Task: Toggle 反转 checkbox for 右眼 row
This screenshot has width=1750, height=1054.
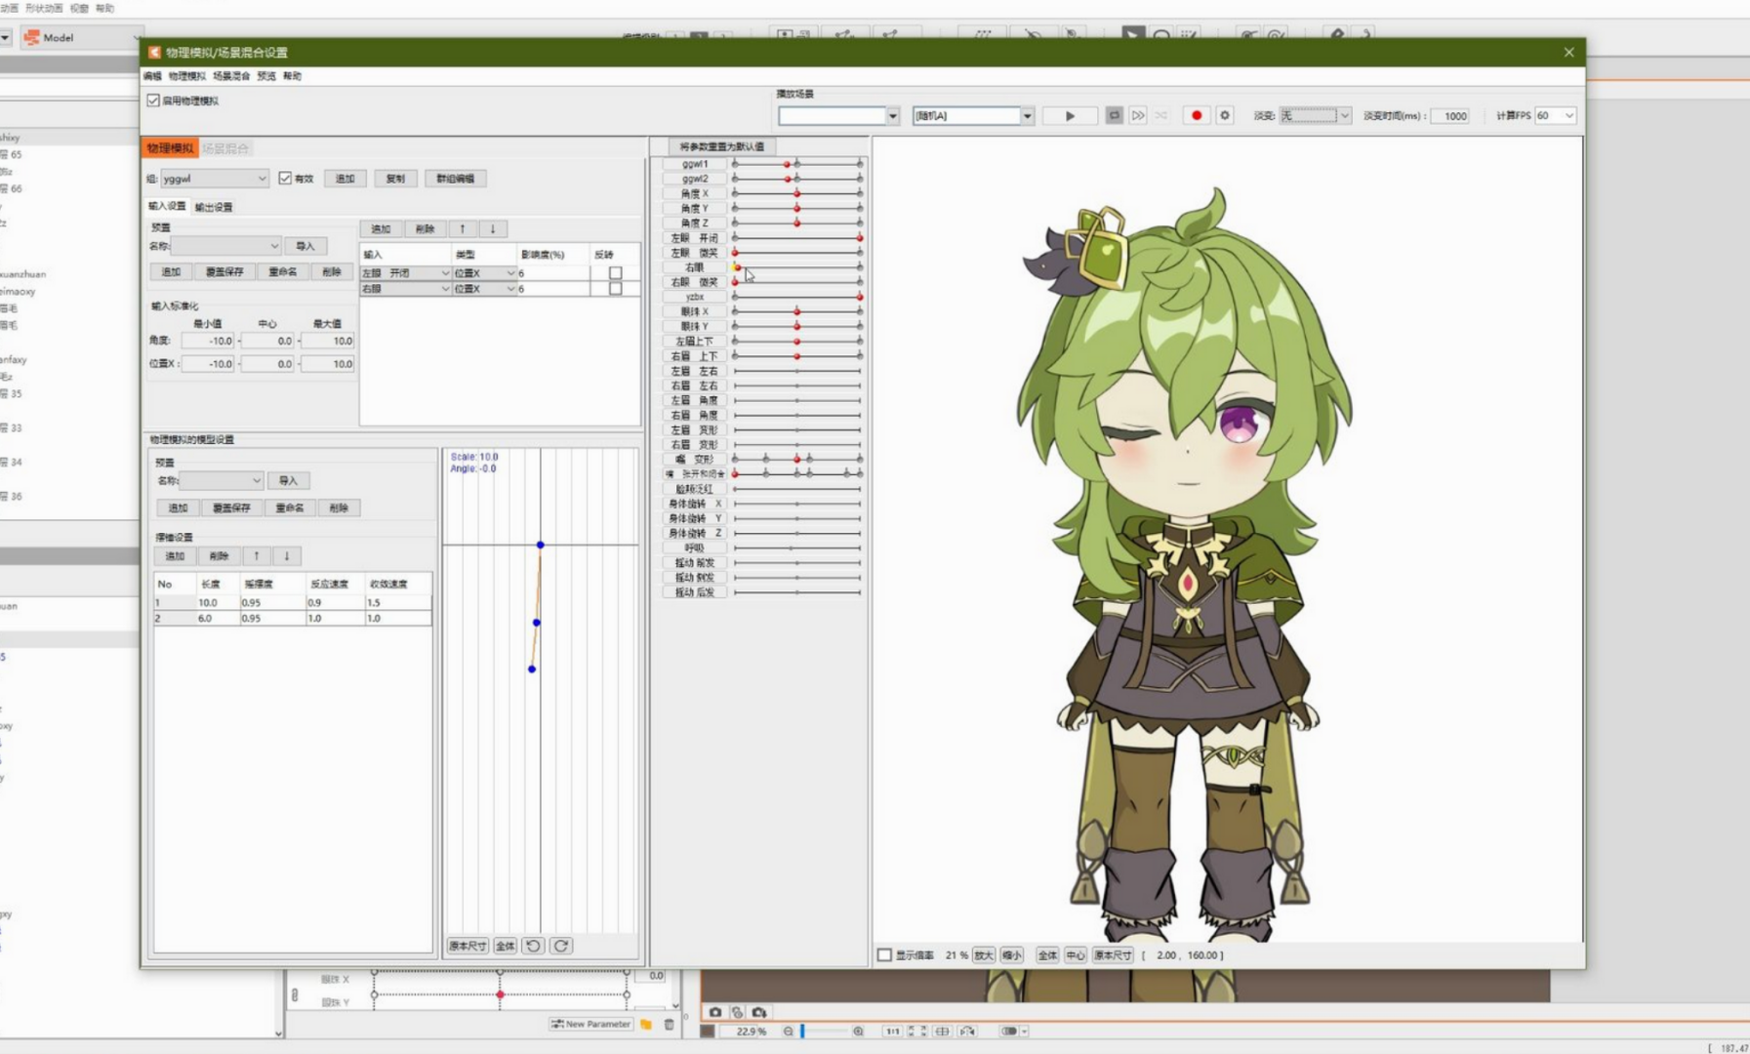Action: pos(615,289)
